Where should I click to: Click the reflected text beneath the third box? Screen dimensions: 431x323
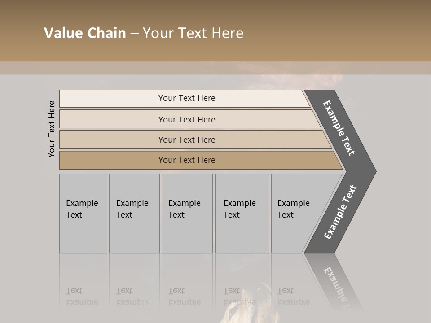point(184,297)
